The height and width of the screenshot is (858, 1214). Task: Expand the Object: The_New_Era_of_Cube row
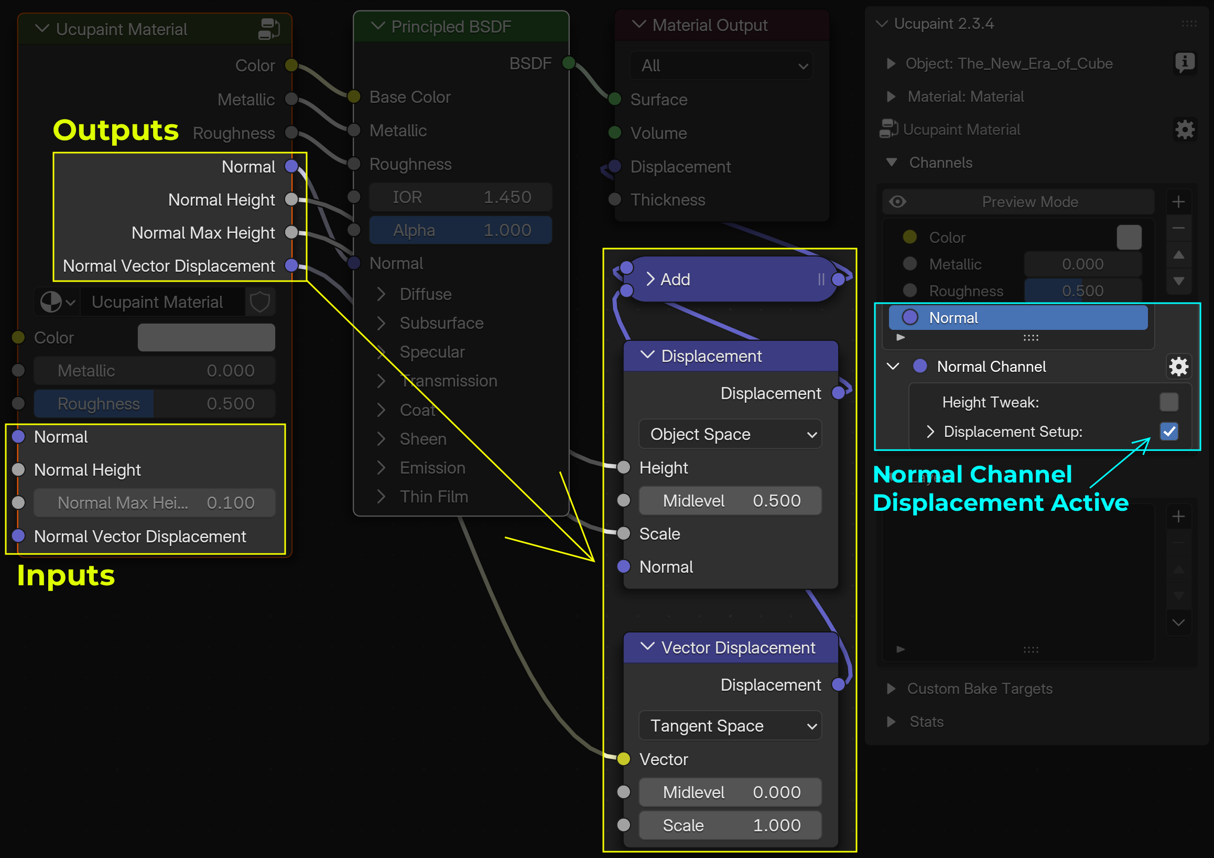pos(892,63)
